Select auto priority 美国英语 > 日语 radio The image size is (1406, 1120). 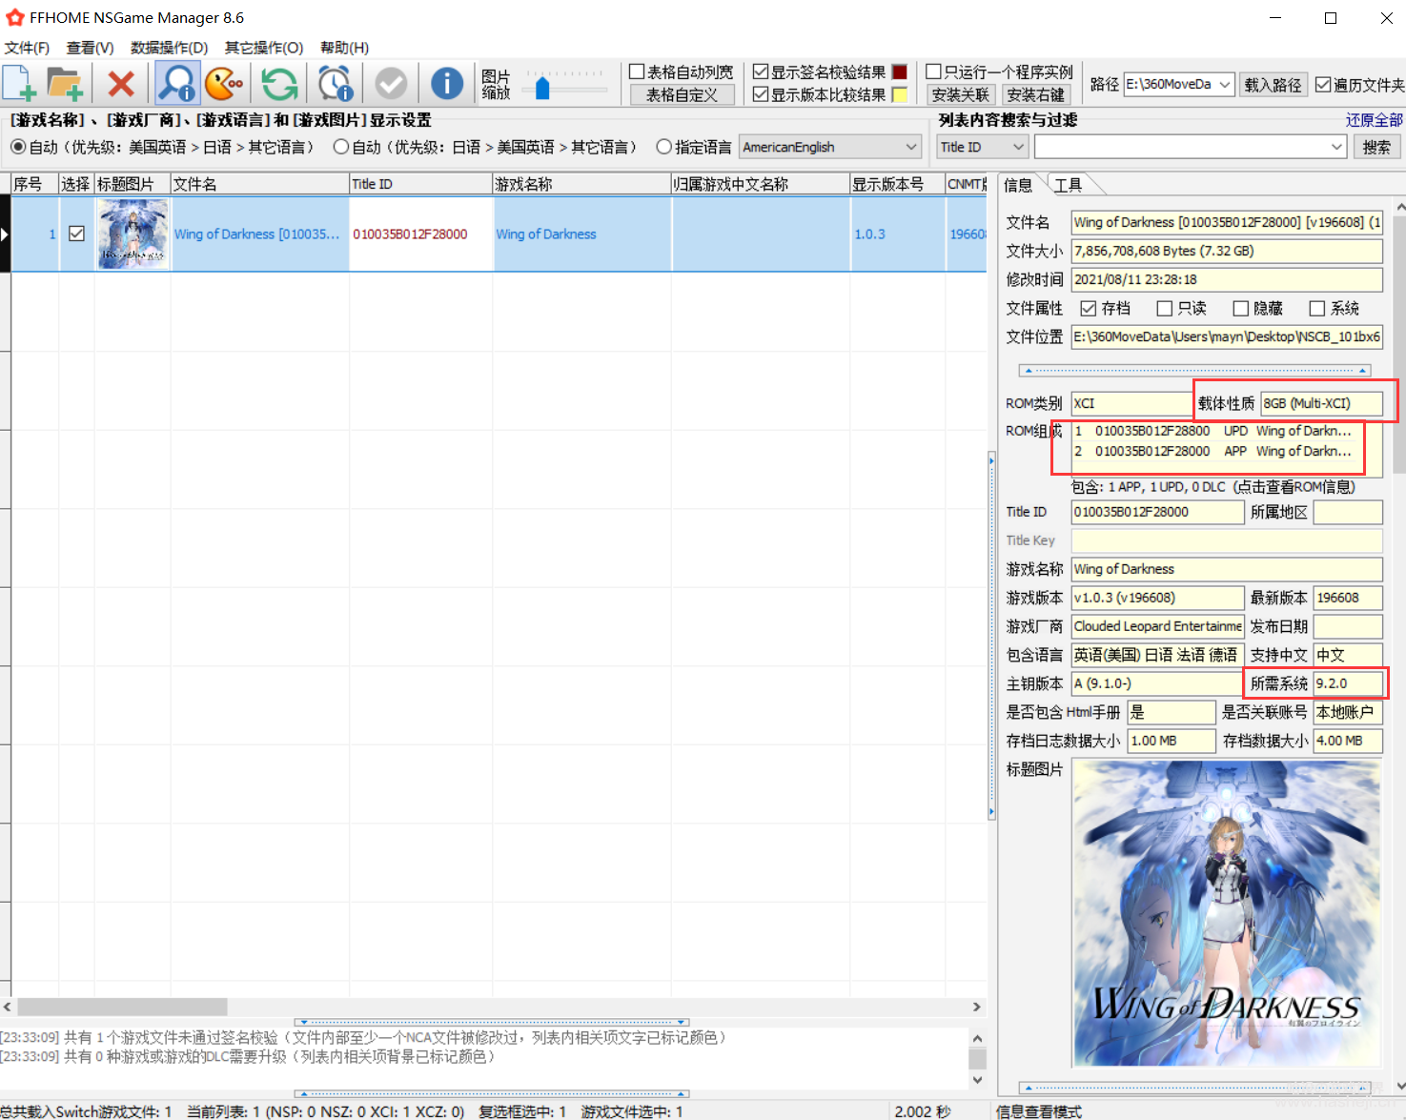18,147
